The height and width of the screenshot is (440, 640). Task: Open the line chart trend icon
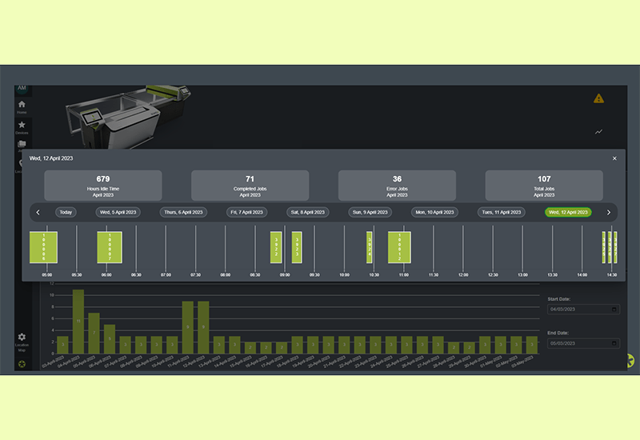[598, 131]
